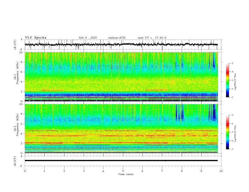This screenshot has height=192, width=249.
Task: Click the orange 2 kHz streak near minute 1 in ch.1
Action: 52,90
